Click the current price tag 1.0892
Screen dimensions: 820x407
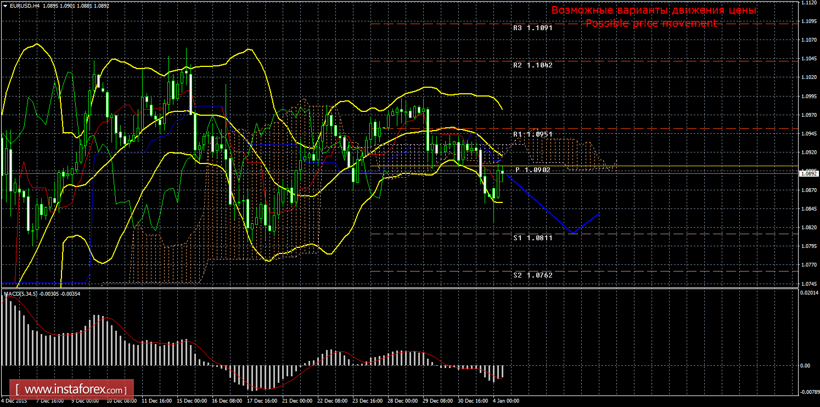tap(808, 173)
